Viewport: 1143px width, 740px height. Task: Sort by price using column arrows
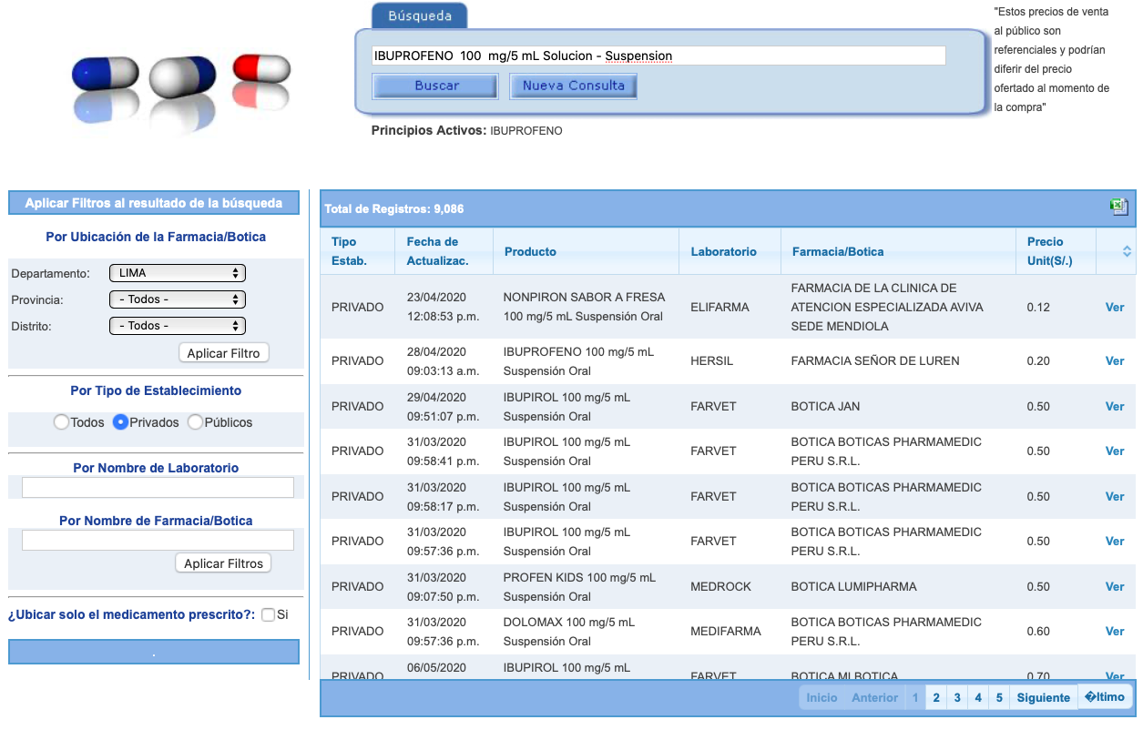(x=1127, y=251)
